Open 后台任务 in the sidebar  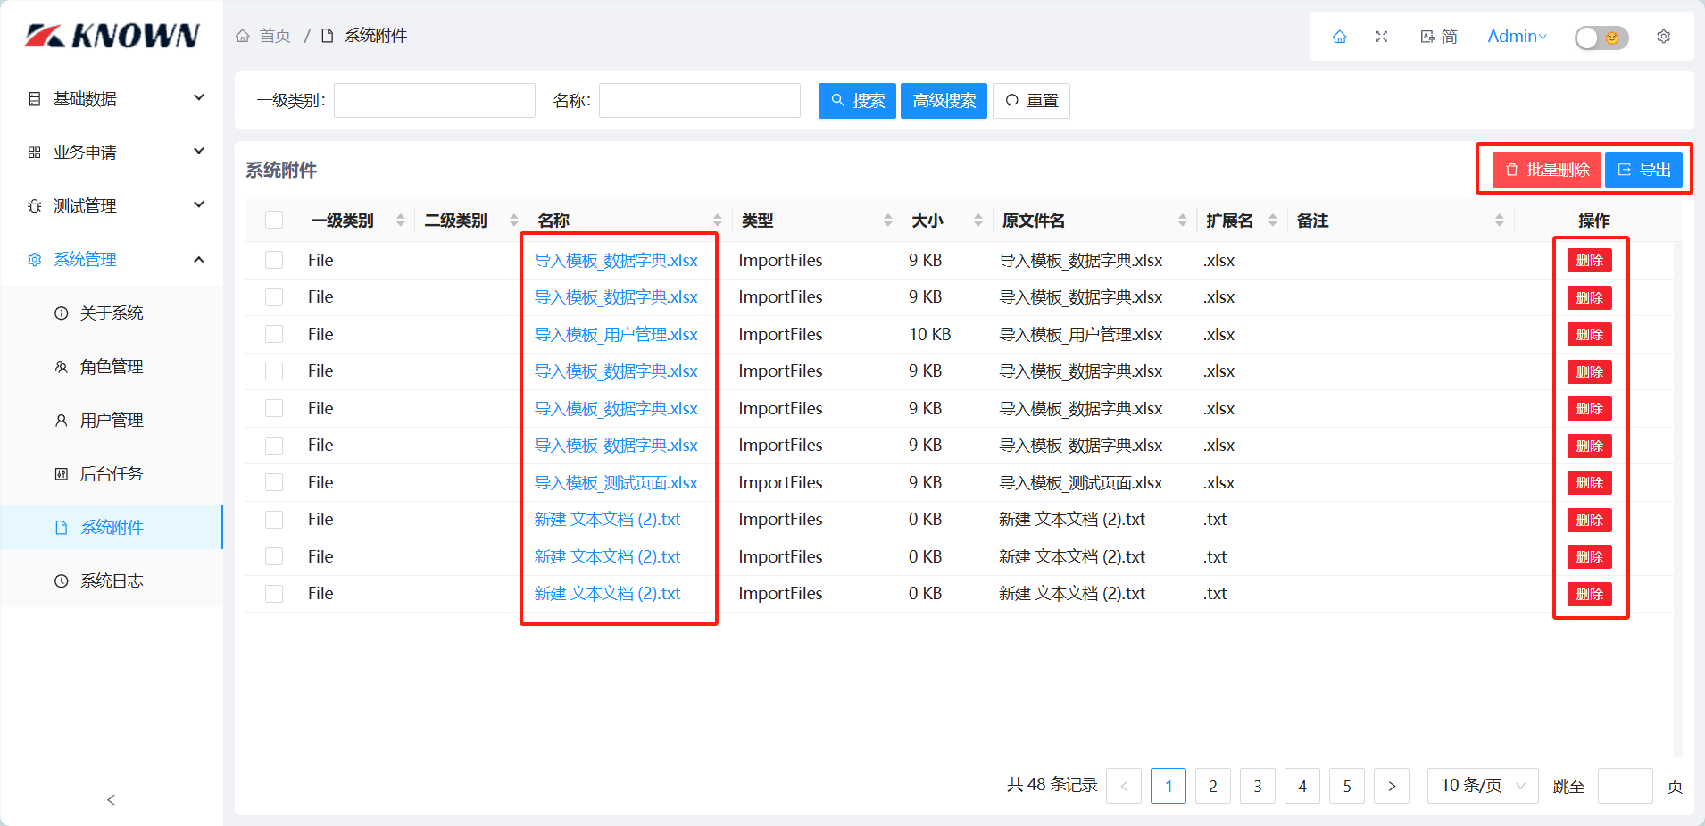(112, 473)
